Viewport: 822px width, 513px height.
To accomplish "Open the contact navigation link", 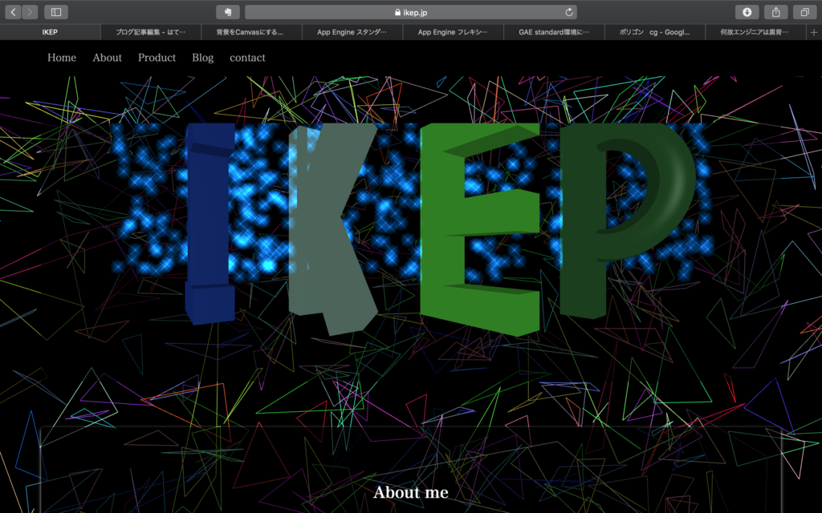I will 247,58.
